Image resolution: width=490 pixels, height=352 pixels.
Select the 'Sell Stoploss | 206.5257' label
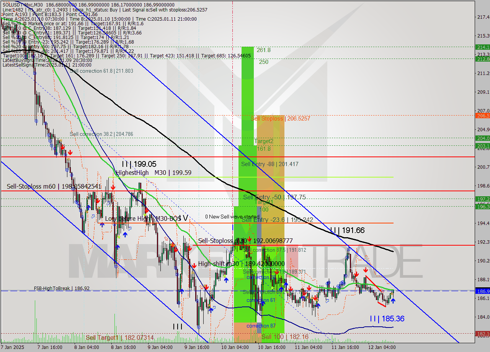coord(281,119)
